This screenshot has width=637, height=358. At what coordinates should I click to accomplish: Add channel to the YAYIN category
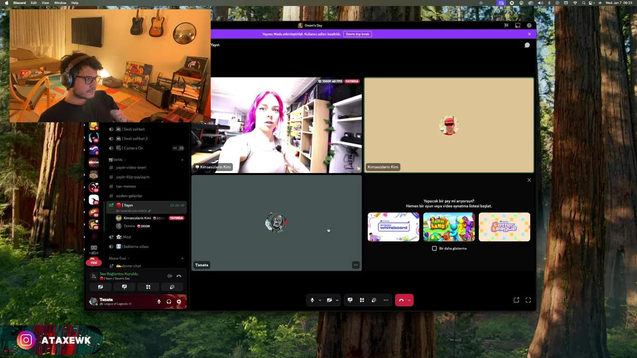182,160
